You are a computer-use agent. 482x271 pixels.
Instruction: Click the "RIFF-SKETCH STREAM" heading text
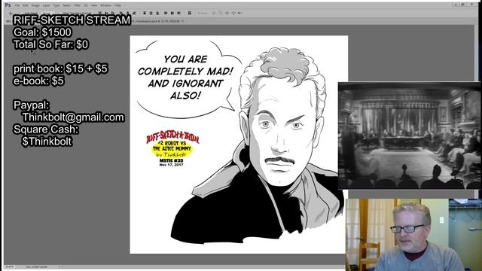(x=72, y=20)
